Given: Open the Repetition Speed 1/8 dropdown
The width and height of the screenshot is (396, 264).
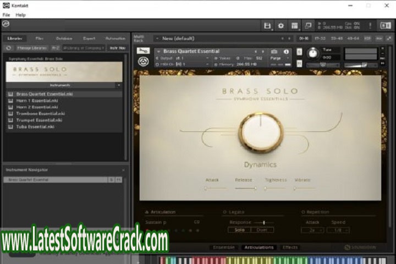Looking at the screenshot, I should pos(338,230).
